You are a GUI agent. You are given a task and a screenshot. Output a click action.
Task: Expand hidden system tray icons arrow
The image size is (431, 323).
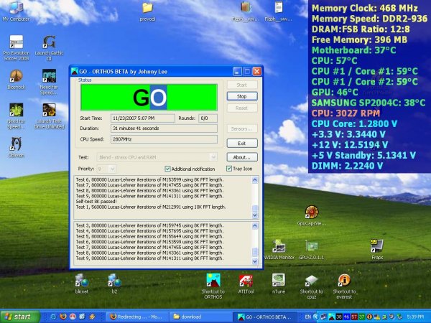point(316,317)
